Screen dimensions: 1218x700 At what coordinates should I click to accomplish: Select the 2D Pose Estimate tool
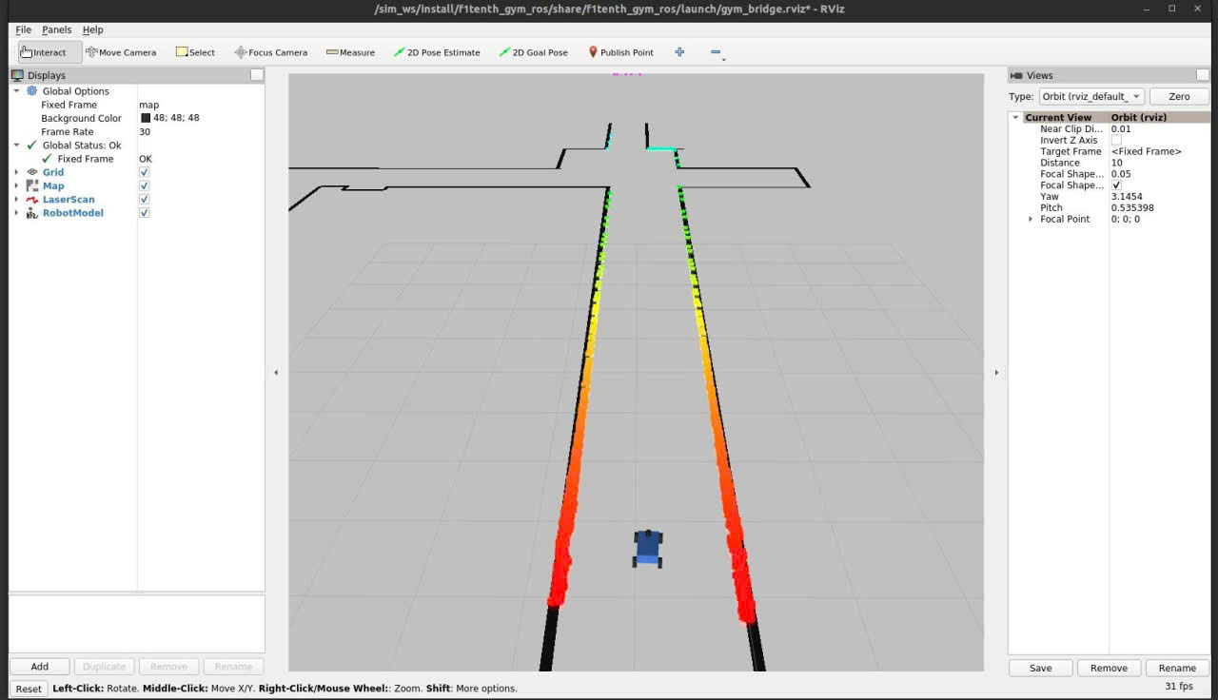click(x=437, y=52)
